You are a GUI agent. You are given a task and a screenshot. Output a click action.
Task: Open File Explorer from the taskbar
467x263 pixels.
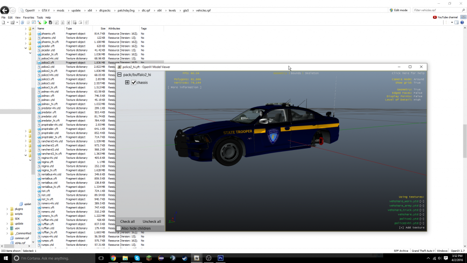tap(125, 258)
